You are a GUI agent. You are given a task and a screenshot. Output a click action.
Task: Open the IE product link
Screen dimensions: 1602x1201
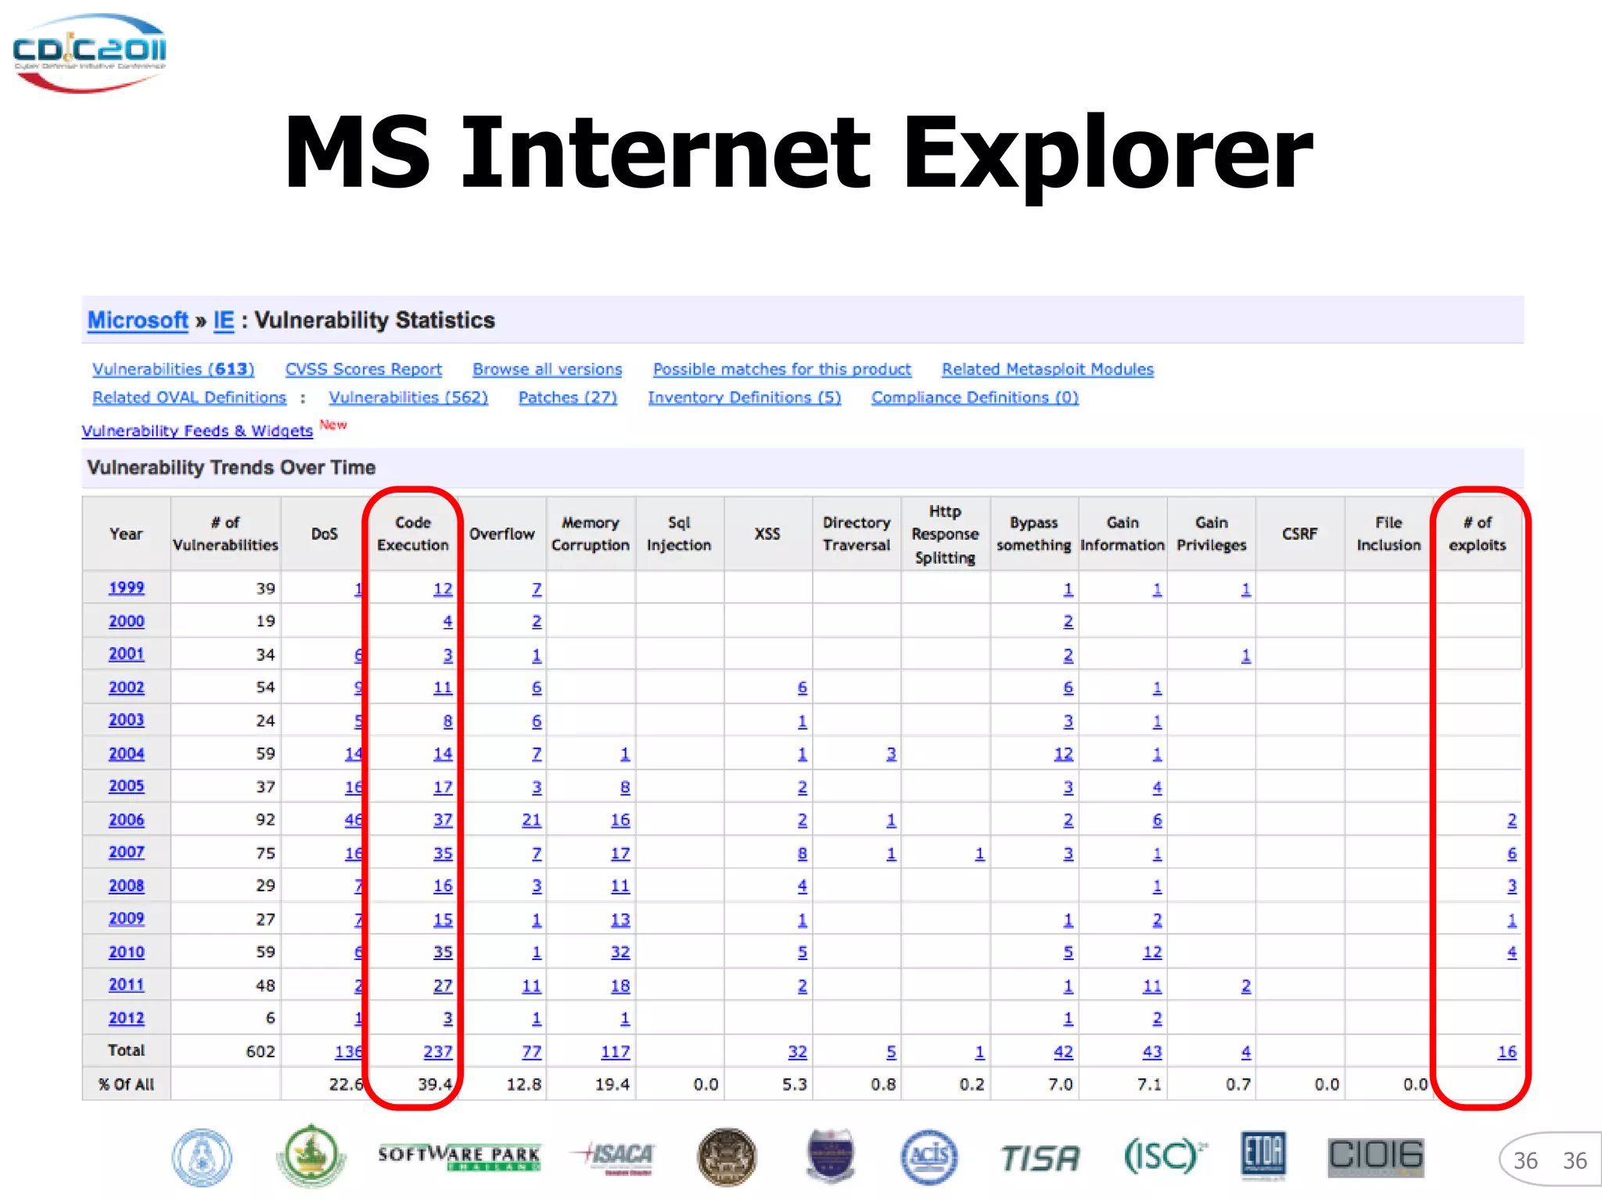point(224,321)
